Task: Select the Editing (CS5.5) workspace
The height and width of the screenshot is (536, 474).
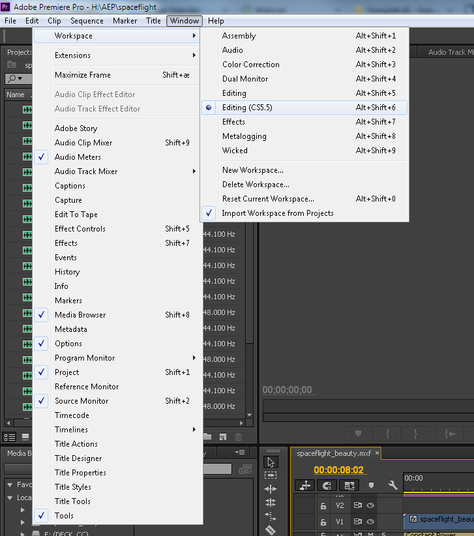Action: pyautogui.click(x=304, y=108)
